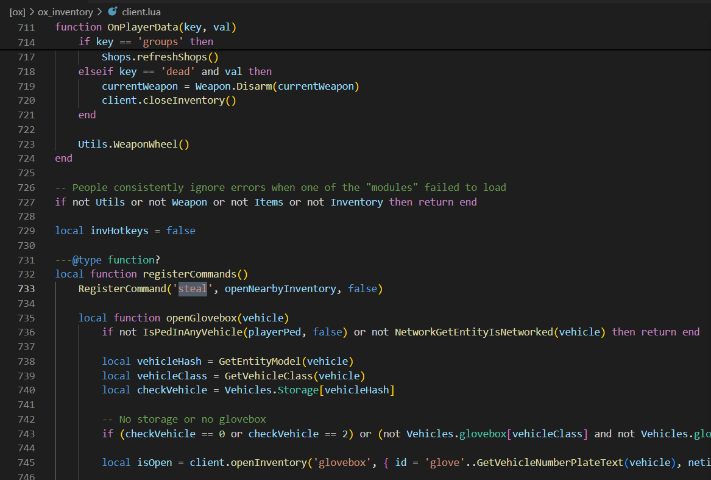Click line number 745 in the gutter

pos(26,463)
